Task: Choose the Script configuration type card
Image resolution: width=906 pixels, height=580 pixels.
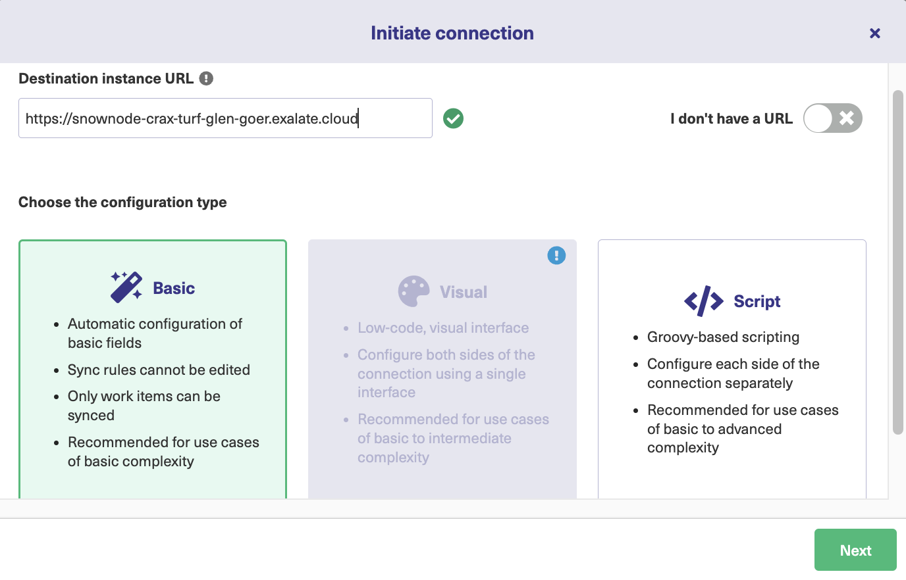Action: 732,369
